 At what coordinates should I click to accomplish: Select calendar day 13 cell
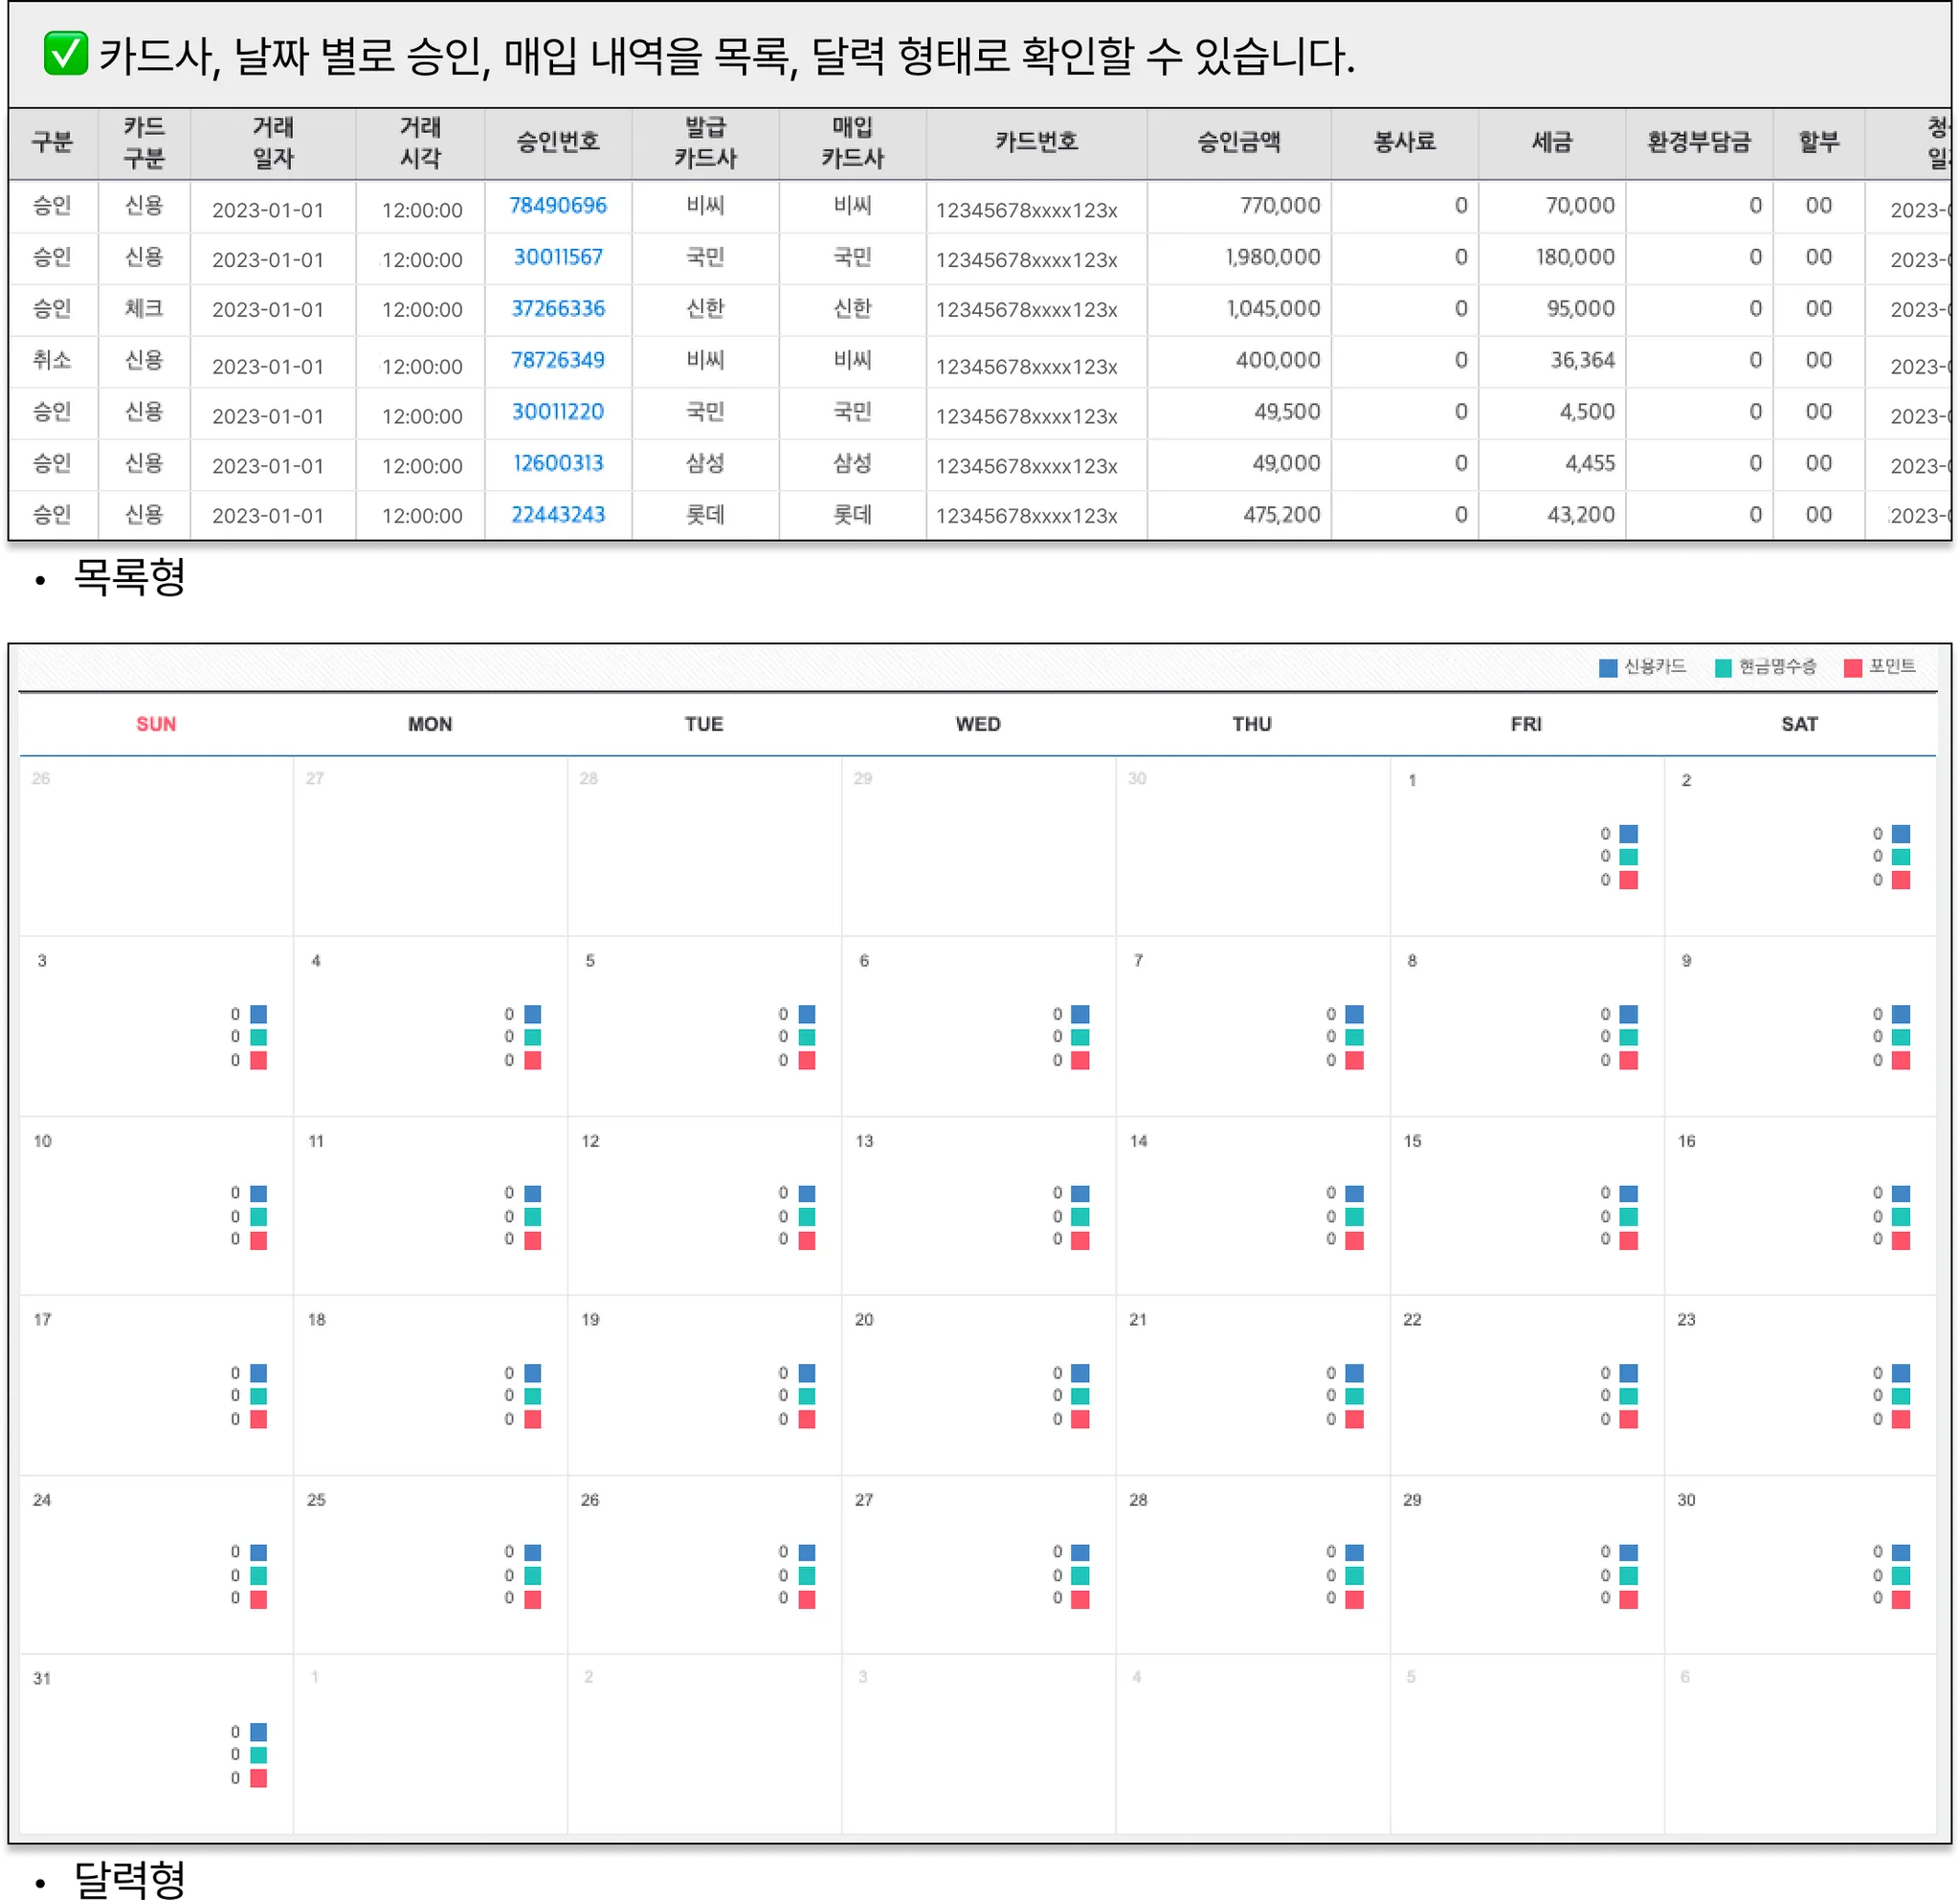click(x=977, y=1205)
